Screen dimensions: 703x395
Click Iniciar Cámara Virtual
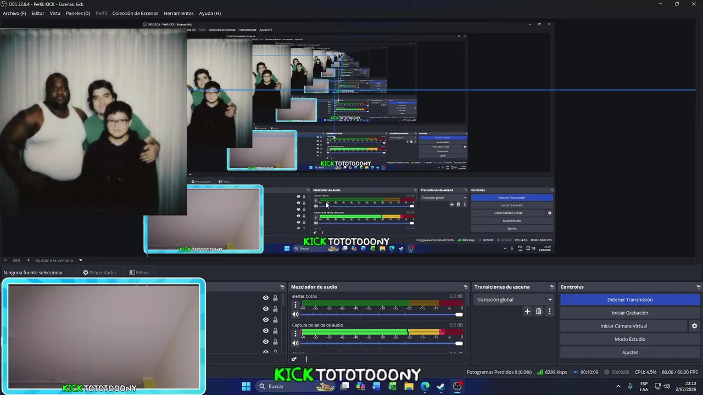click(624, 326)
